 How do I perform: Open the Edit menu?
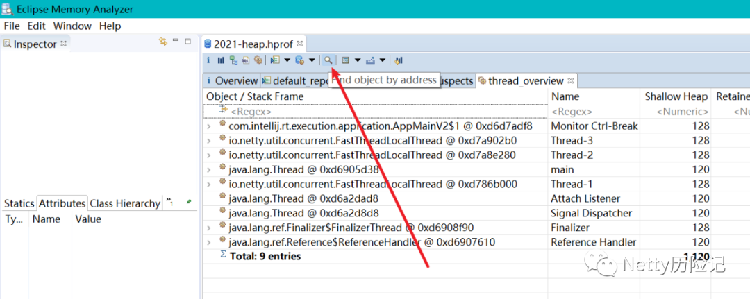[36, 26]
